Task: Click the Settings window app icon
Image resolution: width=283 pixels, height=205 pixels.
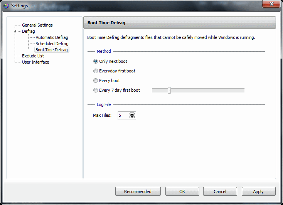Action: pos(6,6)
